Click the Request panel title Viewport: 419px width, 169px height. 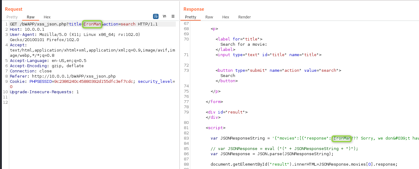14,9
